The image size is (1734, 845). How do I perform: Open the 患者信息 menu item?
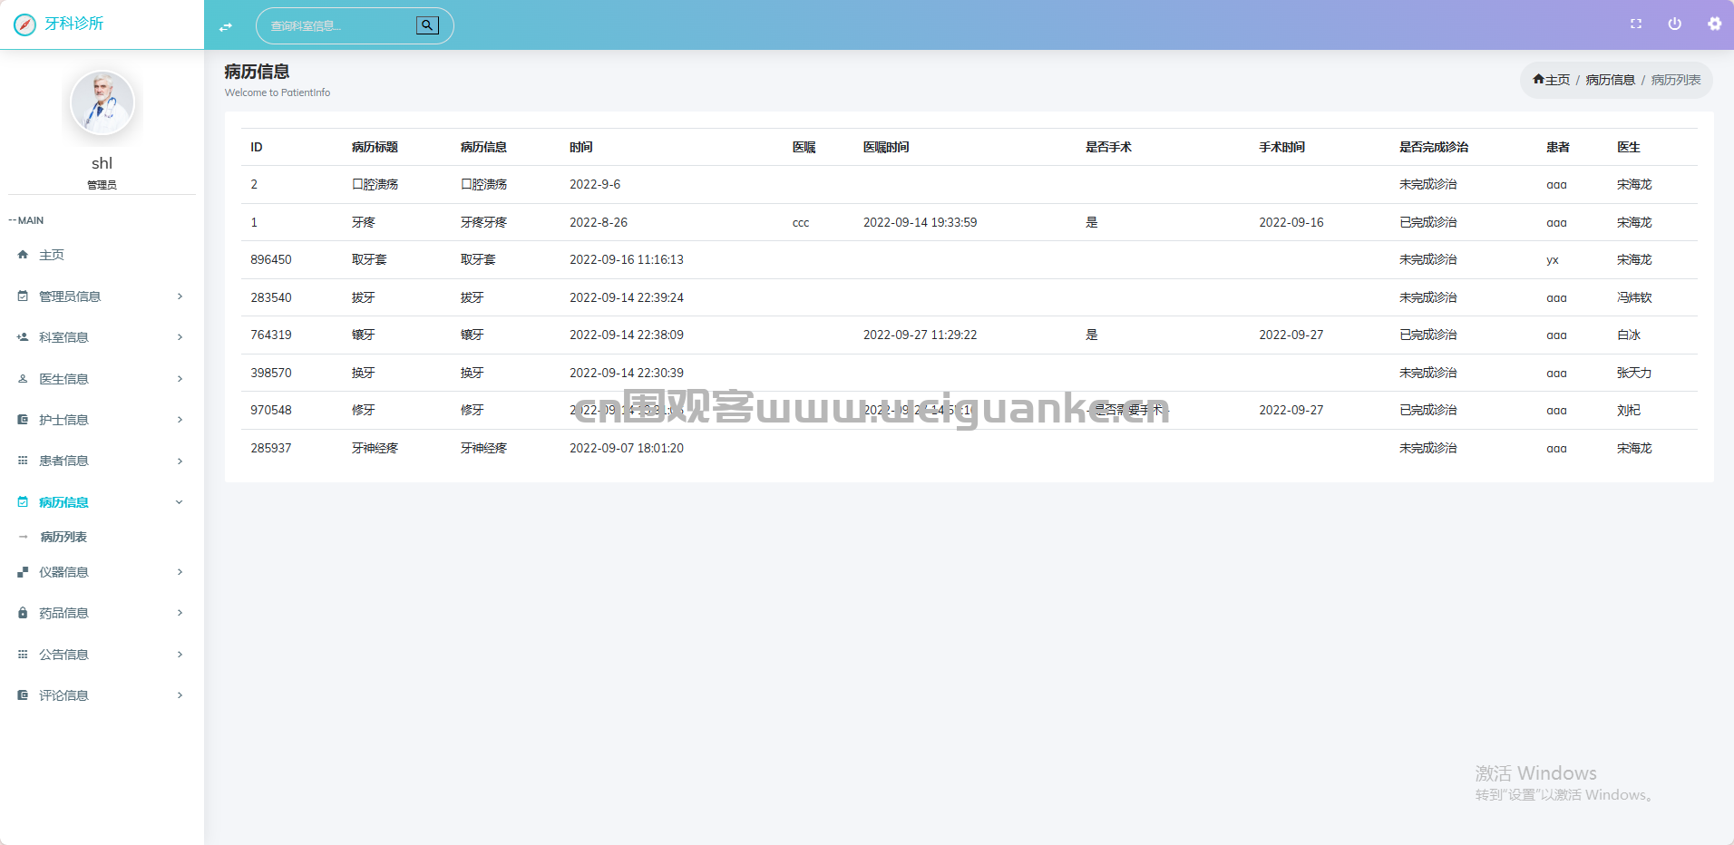[x=63, y=461]
